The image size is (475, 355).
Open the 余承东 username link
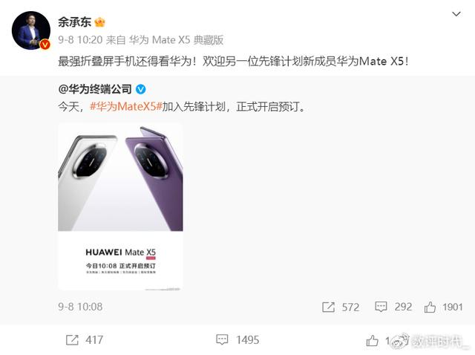click(x=74, y=22)
